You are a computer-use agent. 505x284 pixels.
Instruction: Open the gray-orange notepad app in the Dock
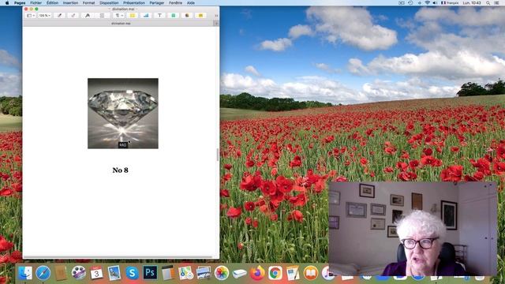pos(168,273)
